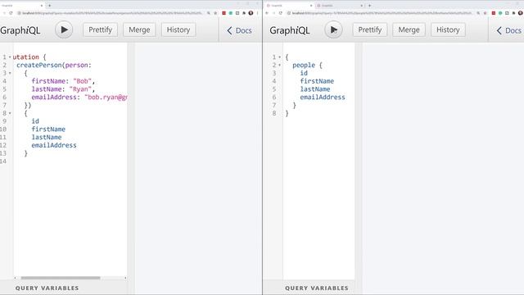Close the GraphiQL tab in left browser

tap(42, 6)
